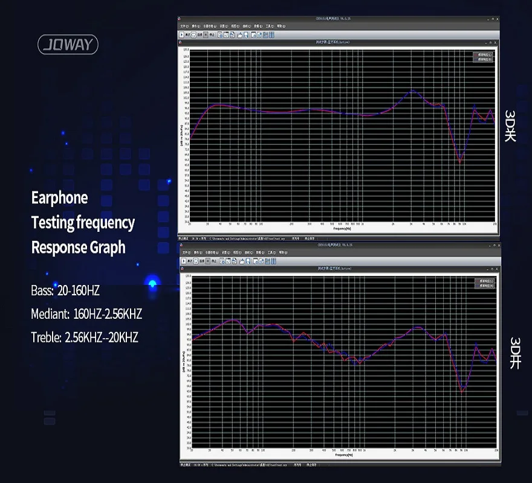
Task: Click the file path in lower window status bar
Action: [x=248, y=465]
